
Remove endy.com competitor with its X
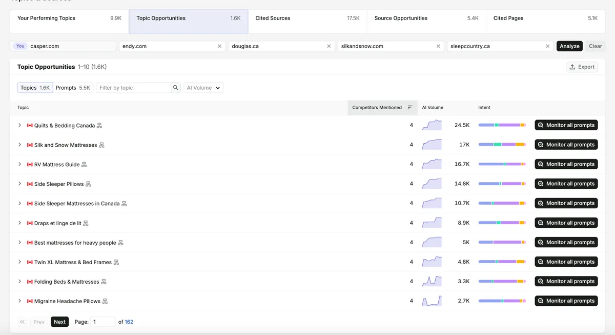[x=219, y=46]
